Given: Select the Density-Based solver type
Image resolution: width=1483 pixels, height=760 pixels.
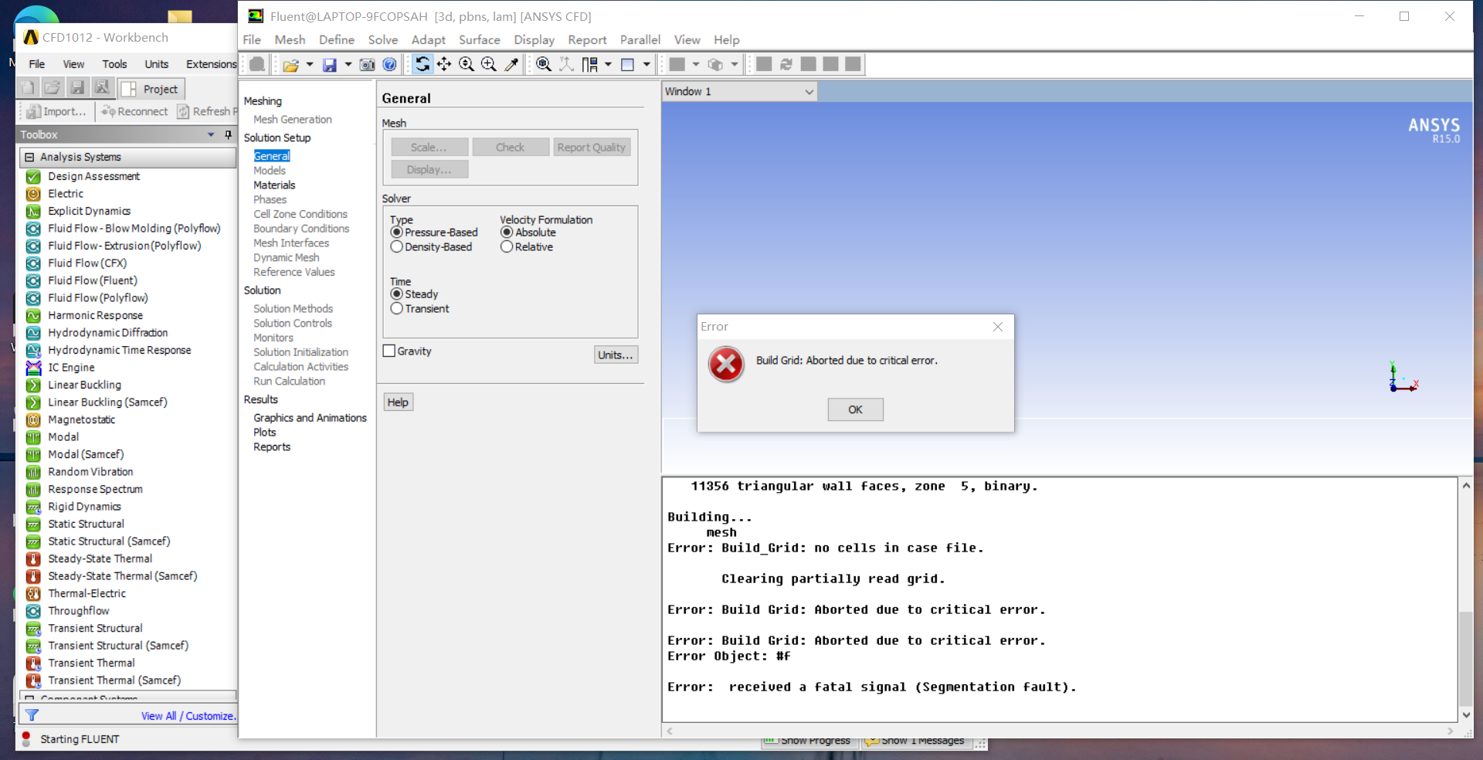Looking at the screenshot, I should (397, 247).
